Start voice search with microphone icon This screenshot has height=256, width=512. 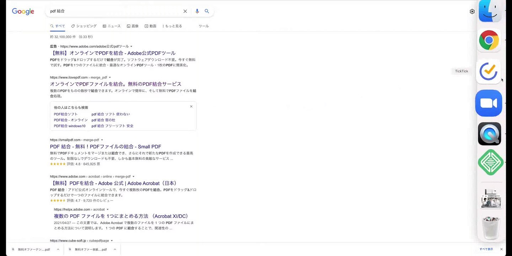197,11
